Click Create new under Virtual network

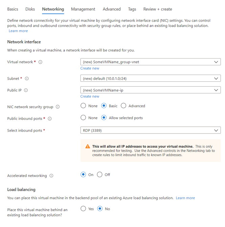[90, 68]
